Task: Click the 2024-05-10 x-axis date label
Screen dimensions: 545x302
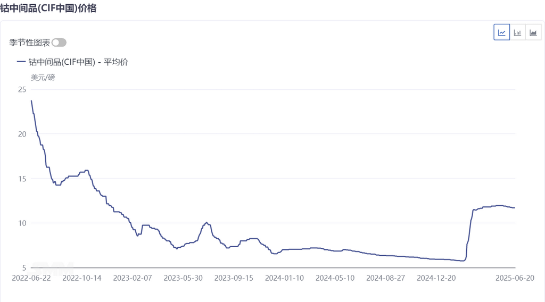Action: tap(335, 278)
